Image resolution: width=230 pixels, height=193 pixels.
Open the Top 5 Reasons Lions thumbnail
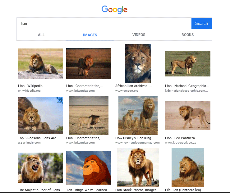click(x=40, y=115)
